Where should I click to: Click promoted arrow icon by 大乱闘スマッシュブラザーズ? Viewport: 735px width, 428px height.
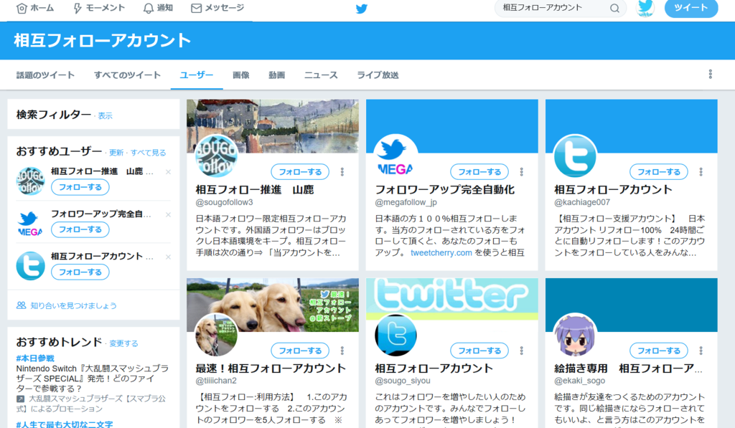(20, 399)
